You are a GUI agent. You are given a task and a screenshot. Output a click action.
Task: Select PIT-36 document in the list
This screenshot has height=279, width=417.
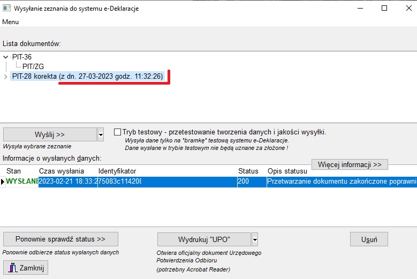click(21, 57)
